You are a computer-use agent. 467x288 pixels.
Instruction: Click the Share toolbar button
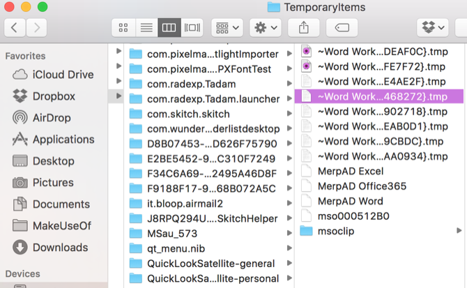(303, 28)
